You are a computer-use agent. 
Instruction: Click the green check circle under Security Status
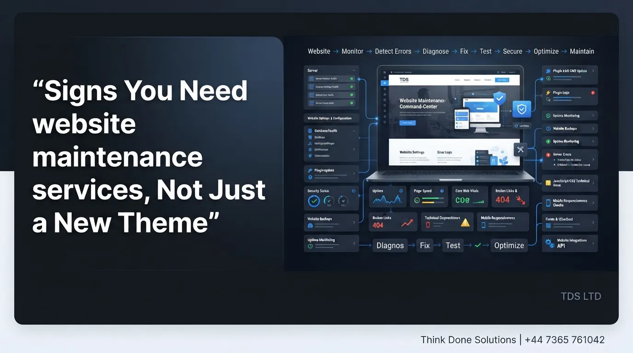pyautogui.click(x=313, y=201)
